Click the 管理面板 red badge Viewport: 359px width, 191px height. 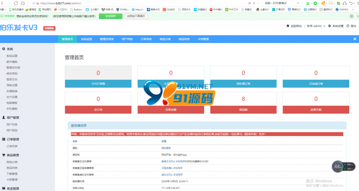[49, 28]
